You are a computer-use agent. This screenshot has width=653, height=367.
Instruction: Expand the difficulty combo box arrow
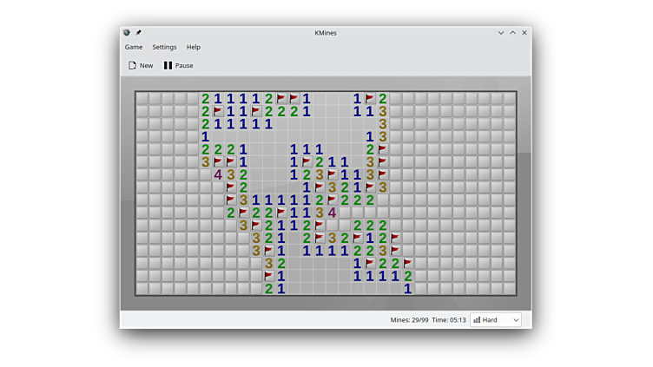coord(516,320)
